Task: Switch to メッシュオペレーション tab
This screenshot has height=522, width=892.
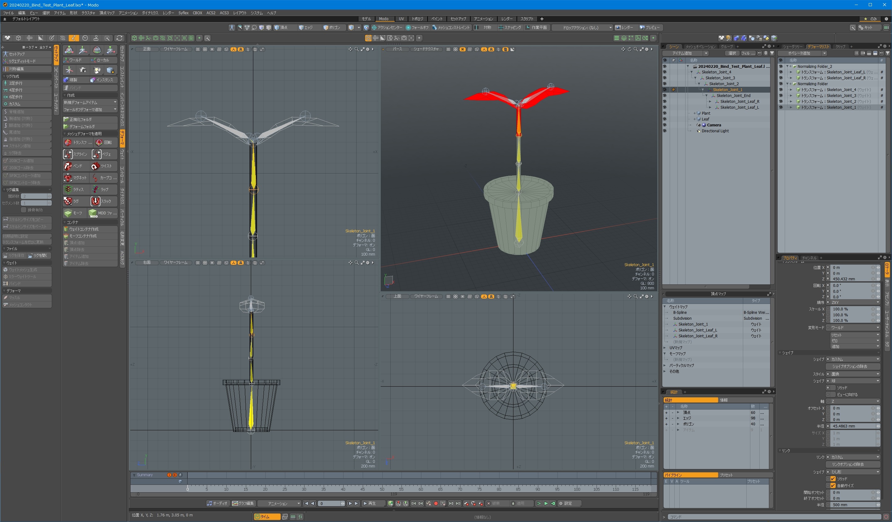Action: pyautogui.click(x=700, y=46)
